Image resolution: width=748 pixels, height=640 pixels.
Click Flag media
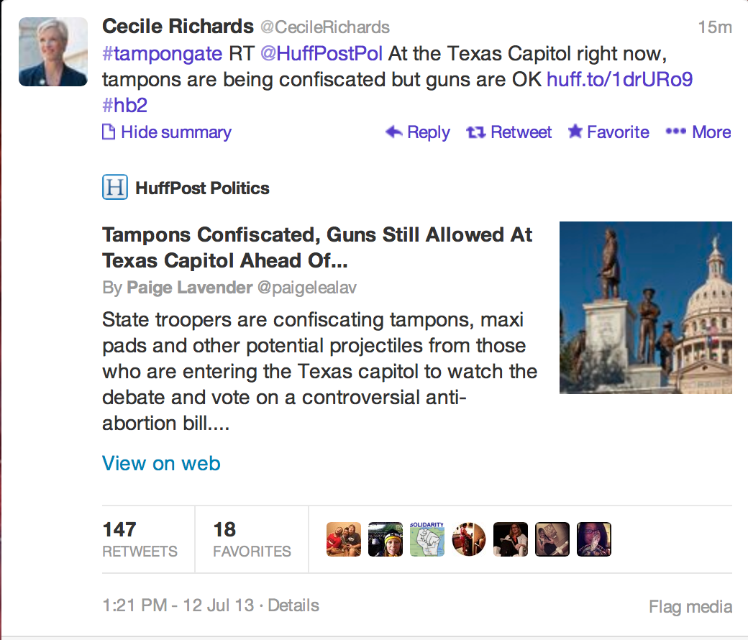(x=690, y=607)
